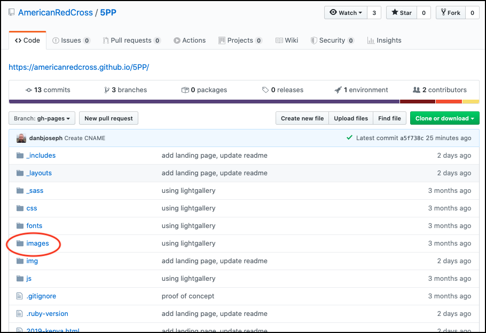The image size is (486, 333).
Task: Click the packages box icon
Action: pyautogui.click(x=185, y=90)
